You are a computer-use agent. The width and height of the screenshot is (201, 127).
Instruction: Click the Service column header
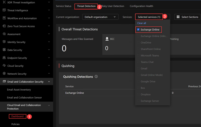coord(70,86)
